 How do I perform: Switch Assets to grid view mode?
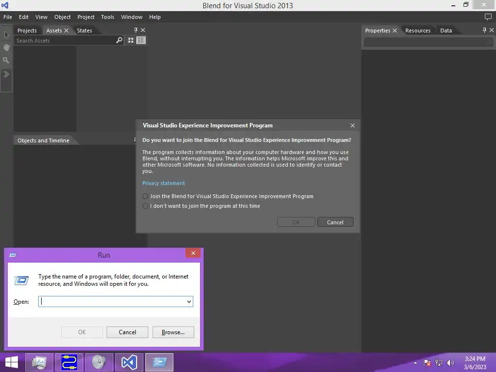(x=131, y=40)
